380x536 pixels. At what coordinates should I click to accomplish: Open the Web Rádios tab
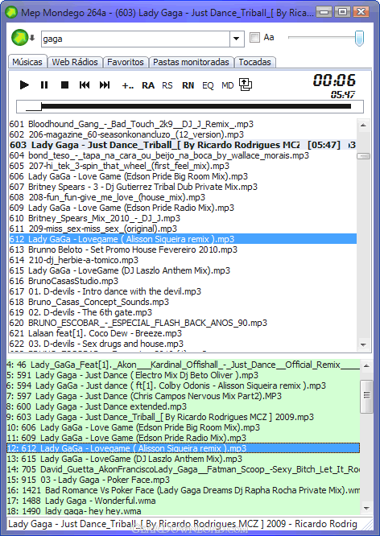(75, 62)
